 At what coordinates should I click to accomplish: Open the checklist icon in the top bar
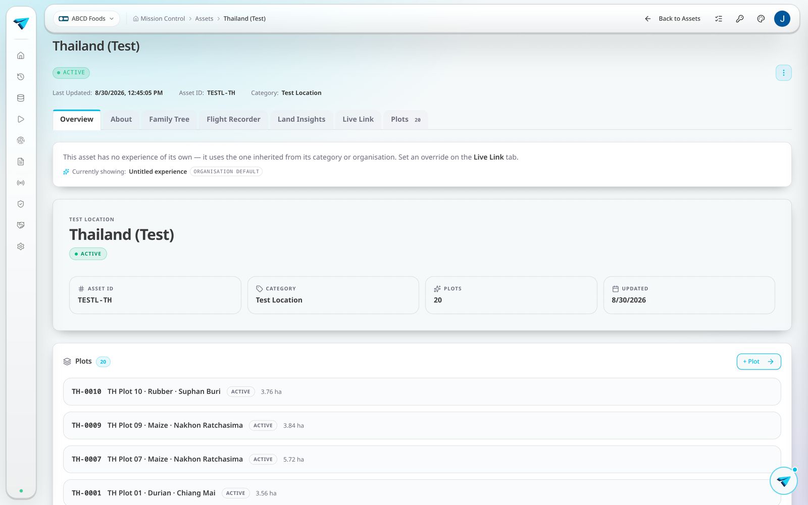coord(719,19)
